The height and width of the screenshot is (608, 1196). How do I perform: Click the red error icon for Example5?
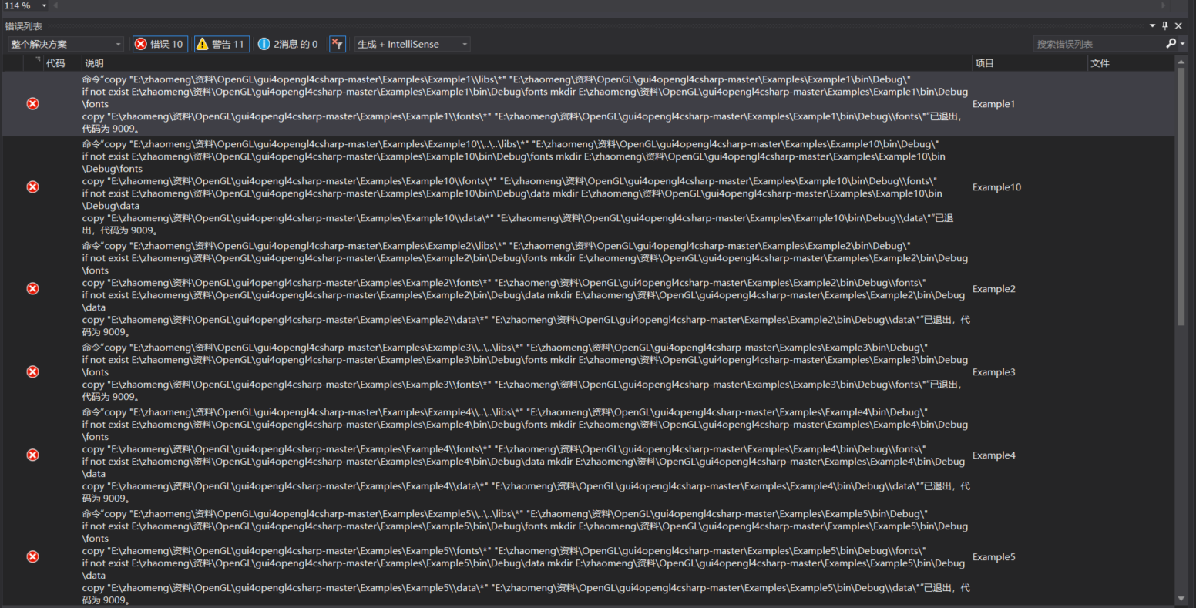tap(32, 556)
